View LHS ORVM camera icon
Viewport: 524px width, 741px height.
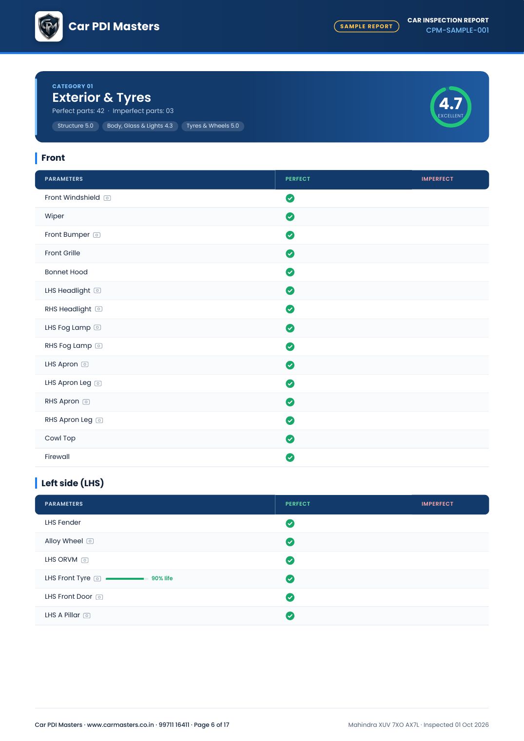pyautogui.click(x=85, y=560)
